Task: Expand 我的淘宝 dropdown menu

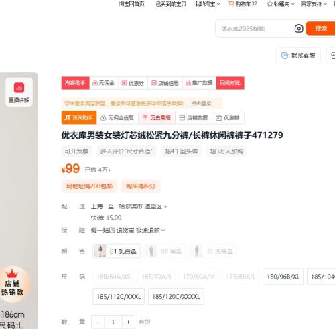Action: pos(208,4)
